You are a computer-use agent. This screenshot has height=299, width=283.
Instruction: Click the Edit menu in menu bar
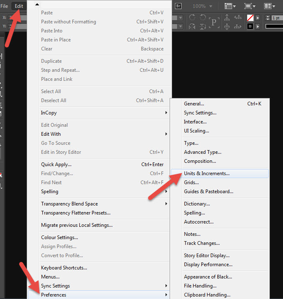tap(19, 6)
